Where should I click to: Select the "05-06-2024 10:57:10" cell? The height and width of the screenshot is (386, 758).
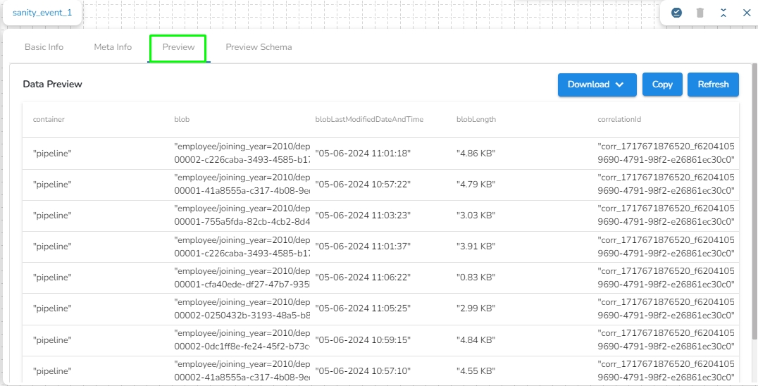point(363,371)
